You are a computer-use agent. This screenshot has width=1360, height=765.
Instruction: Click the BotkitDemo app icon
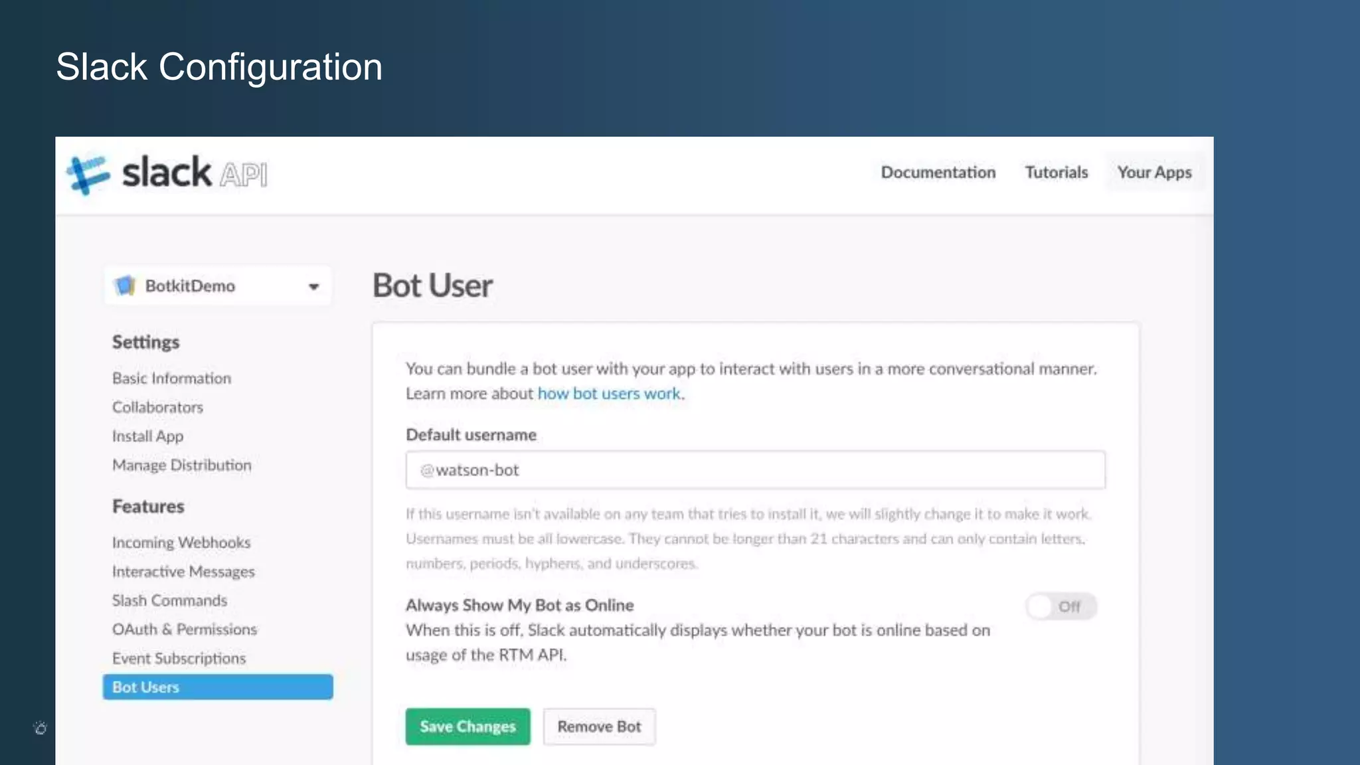(x=125, y=286)
